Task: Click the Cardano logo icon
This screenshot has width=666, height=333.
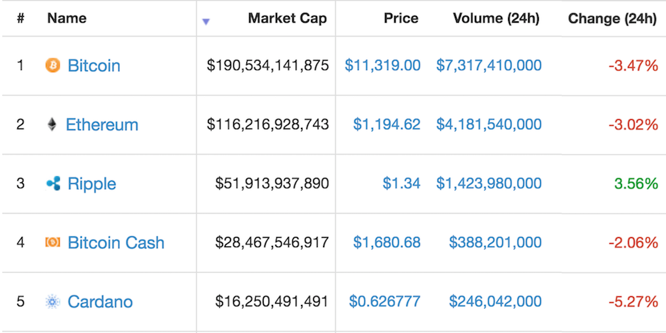Action: pyautogui.click(x=53, y=302)
